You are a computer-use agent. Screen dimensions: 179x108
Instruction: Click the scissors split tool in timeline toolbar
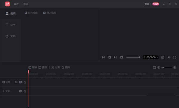click(x=53, y=67)
